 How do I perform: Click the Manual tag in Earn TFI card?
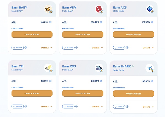coord(18,107)
